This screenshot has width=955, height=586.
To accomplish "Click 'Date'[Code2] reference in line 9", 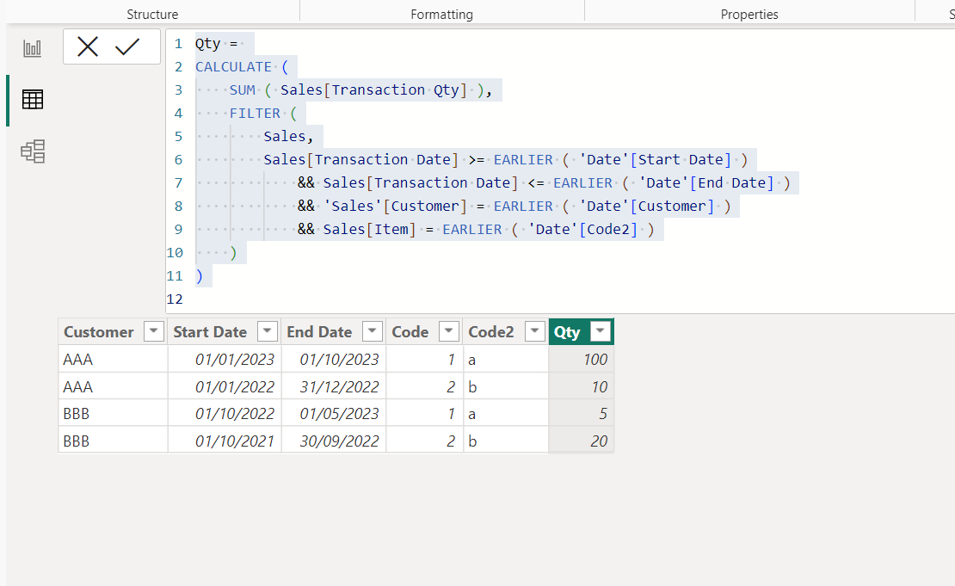I will click(x=582, y=229).
